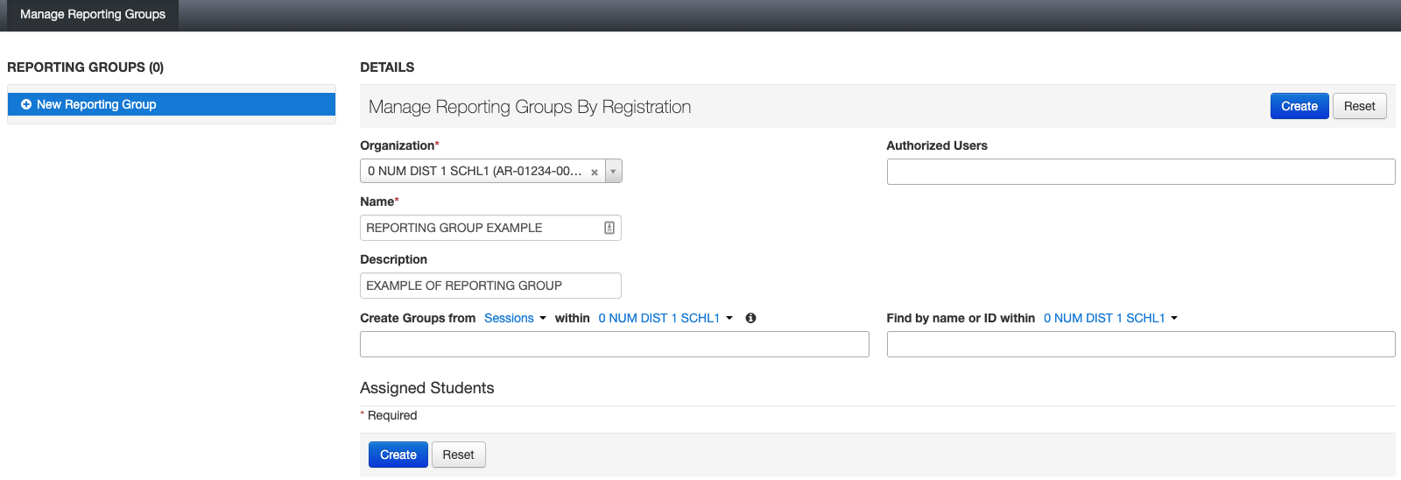Click the bottom Create button below Assigned Students
This screenshot has height=480, width=1401.
398,455
